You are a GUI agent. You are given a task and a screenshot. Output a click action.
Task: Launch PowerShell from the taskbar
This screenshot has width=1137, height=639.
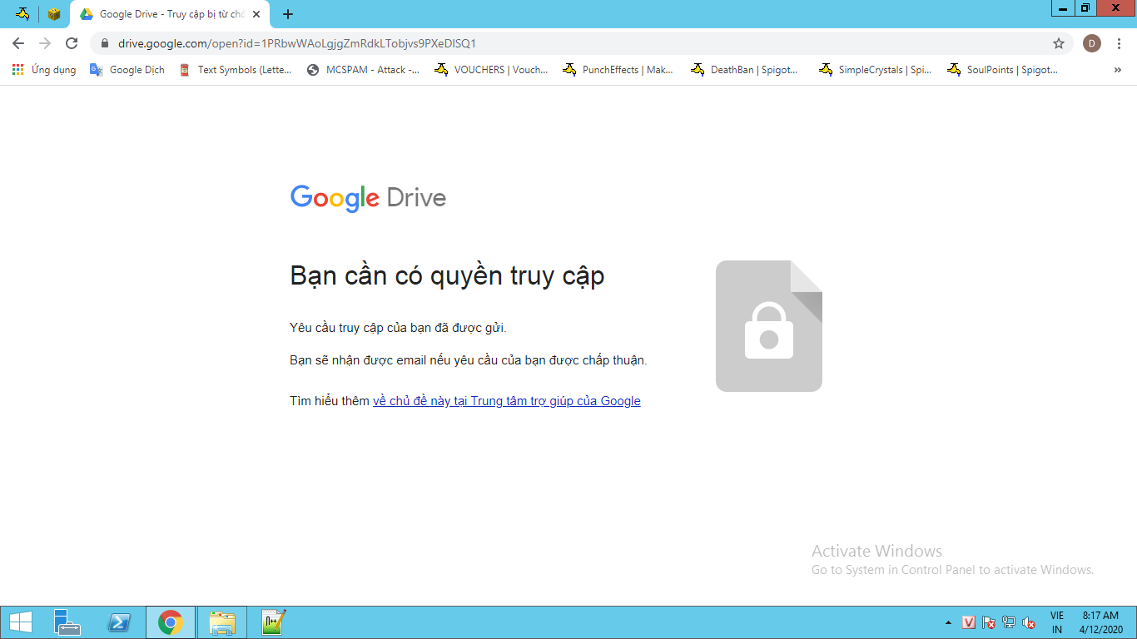pyautogui.click(x=119, y=622)
